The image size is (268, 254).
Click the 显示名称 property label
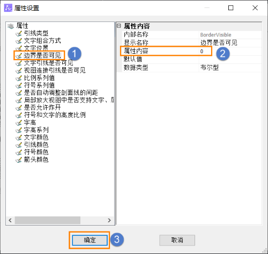tap(136, 42)
